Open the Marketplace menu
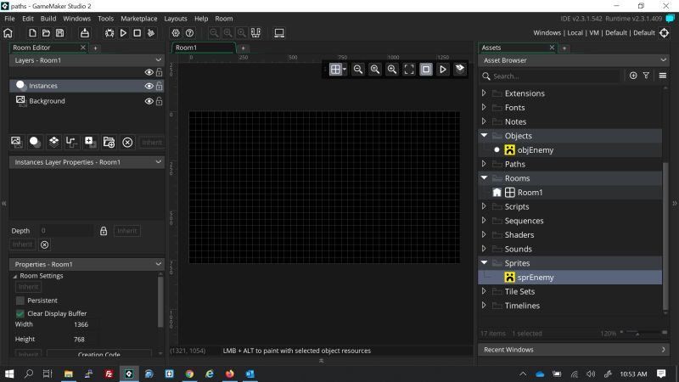The height and width of the screenshot is (382, 679). click(139, 19)
